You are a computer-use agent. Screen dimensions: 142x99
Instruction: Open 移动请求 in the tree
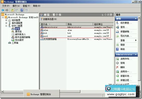19,40
